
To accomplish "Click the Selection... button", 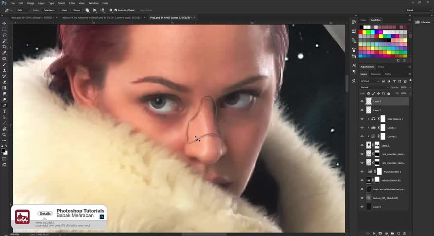I will (49, 10).
